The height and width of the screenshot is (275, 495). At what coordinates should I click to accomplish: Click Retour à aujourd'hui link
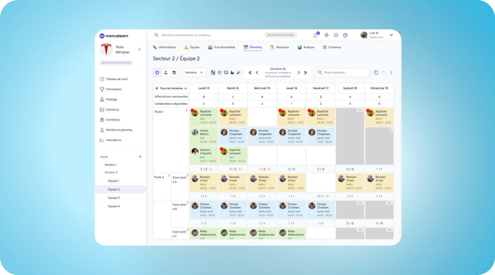[x=278, y=77]
